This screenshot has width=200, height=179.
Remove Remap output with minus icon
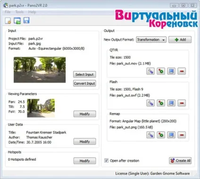pos(182,135)
